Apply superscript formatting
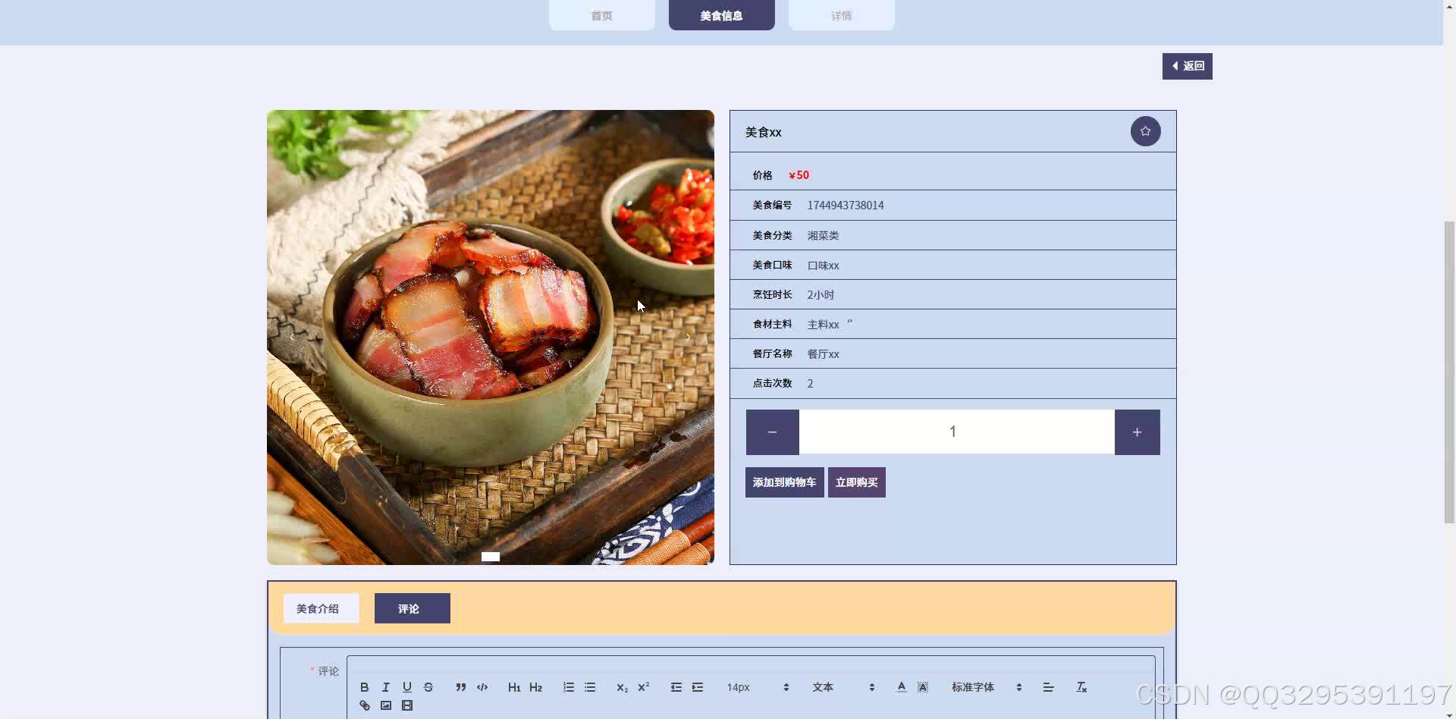The width and height of the screenshot is (1456, 719). point(643,687)
